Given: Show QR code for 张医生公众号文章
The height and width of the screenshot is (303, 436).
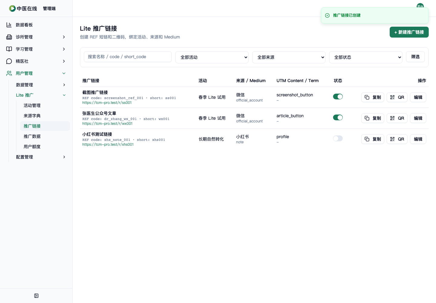Looking at the screenshot, I should pos(397,118).
